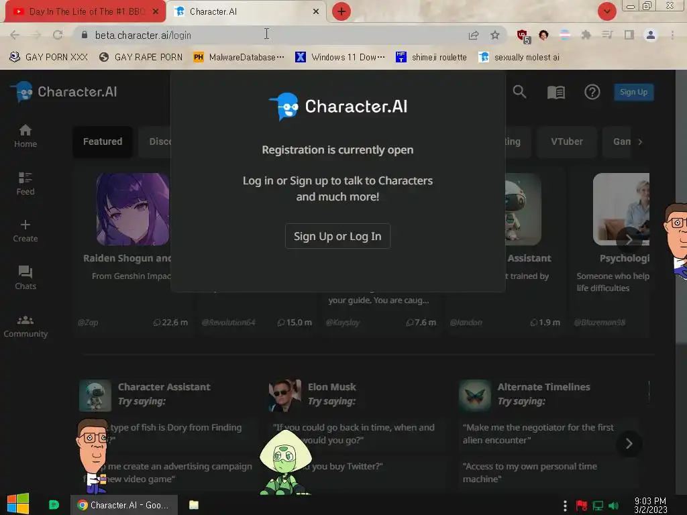The image size is (687, 515).
Task: Reload the page with refresh icon
Action: (58, 35)
